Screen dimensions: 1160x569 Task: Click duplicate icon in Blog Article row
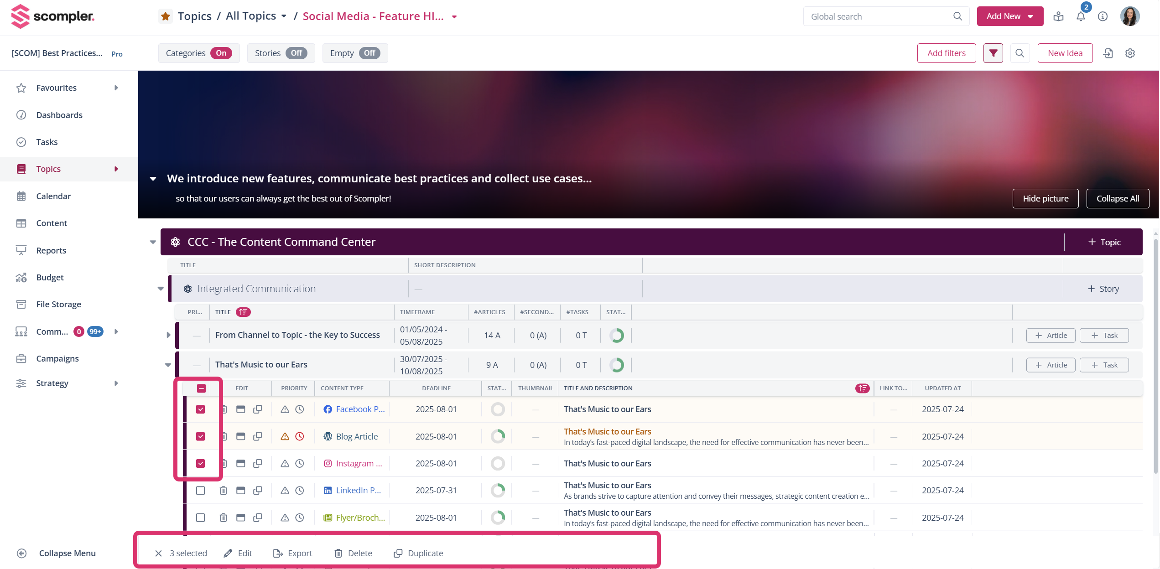257,436
